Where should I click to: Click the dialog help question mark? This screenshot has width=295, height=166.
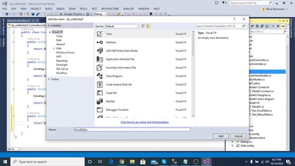[234, 19]
